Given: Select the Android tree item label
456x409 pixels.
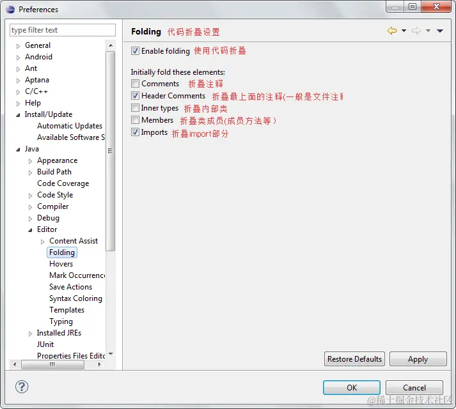Looking at the screenshot, I should (38, 57).
